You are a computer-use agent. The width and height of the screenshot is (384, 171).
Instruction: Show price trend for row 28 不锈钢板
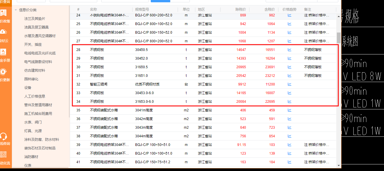[x=289, y=50]
